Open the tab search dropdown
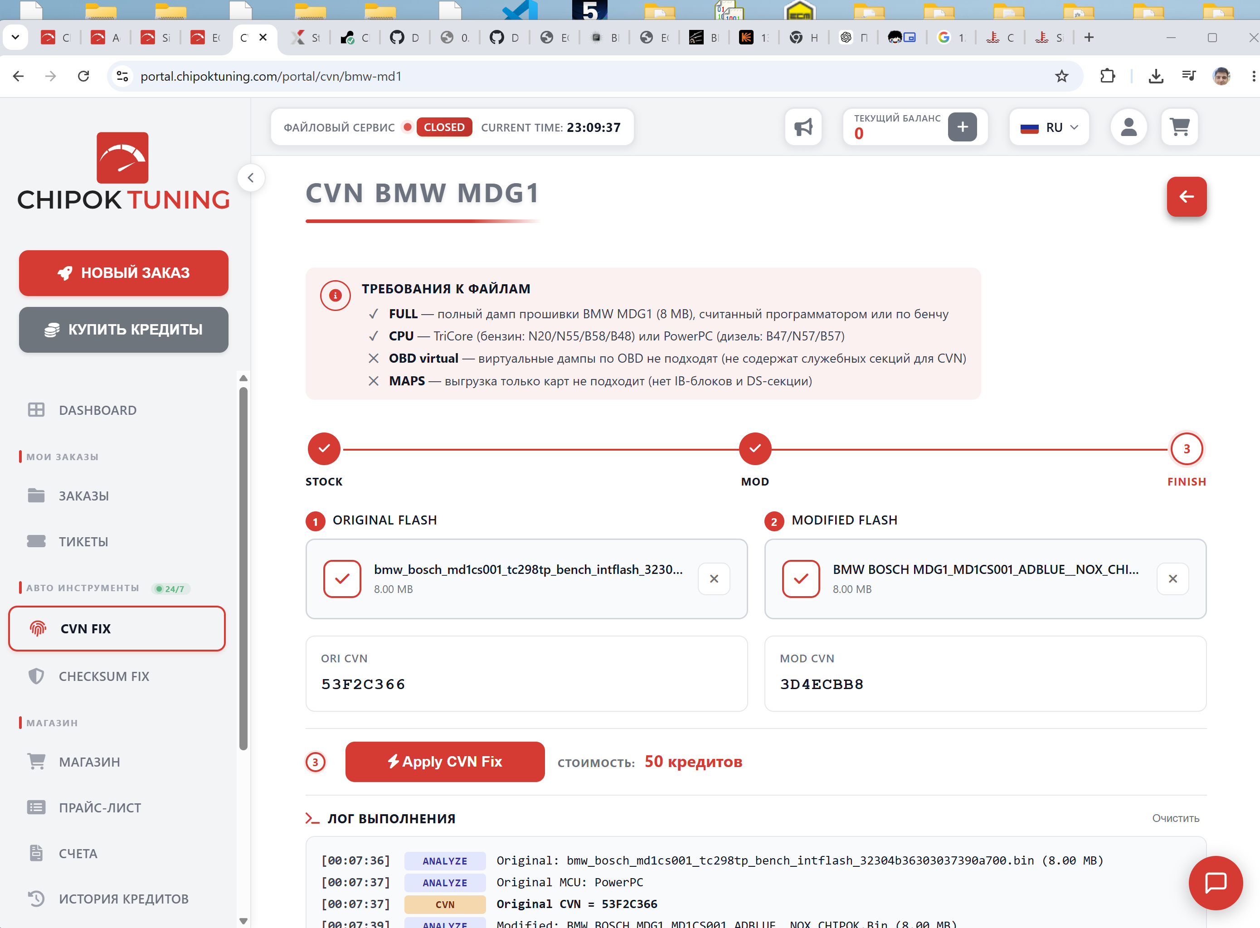The width and height of the screenshot is (1260, 928). [15, 37]
